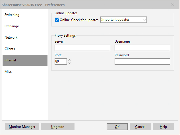The image size is (180, 135).
Task: Focus the proxy Username text box
Action: pos(142,48)
